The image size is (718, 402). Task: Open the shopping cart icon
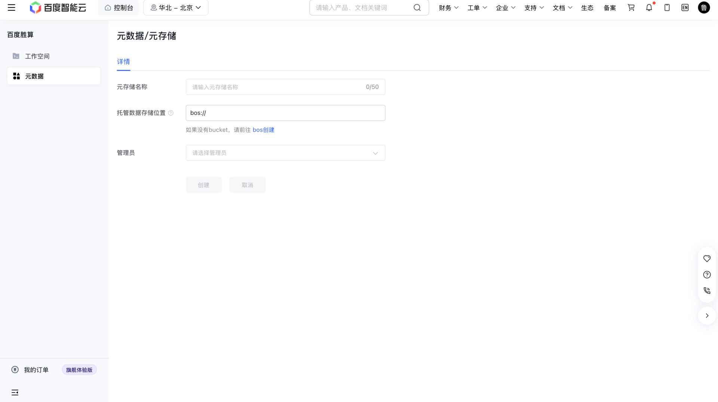(631, 7)
